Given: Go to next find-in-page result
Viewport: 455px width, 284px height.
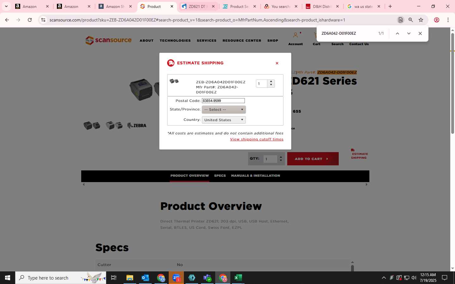Looking at the screenshot, I should click(x=409, y=33).
